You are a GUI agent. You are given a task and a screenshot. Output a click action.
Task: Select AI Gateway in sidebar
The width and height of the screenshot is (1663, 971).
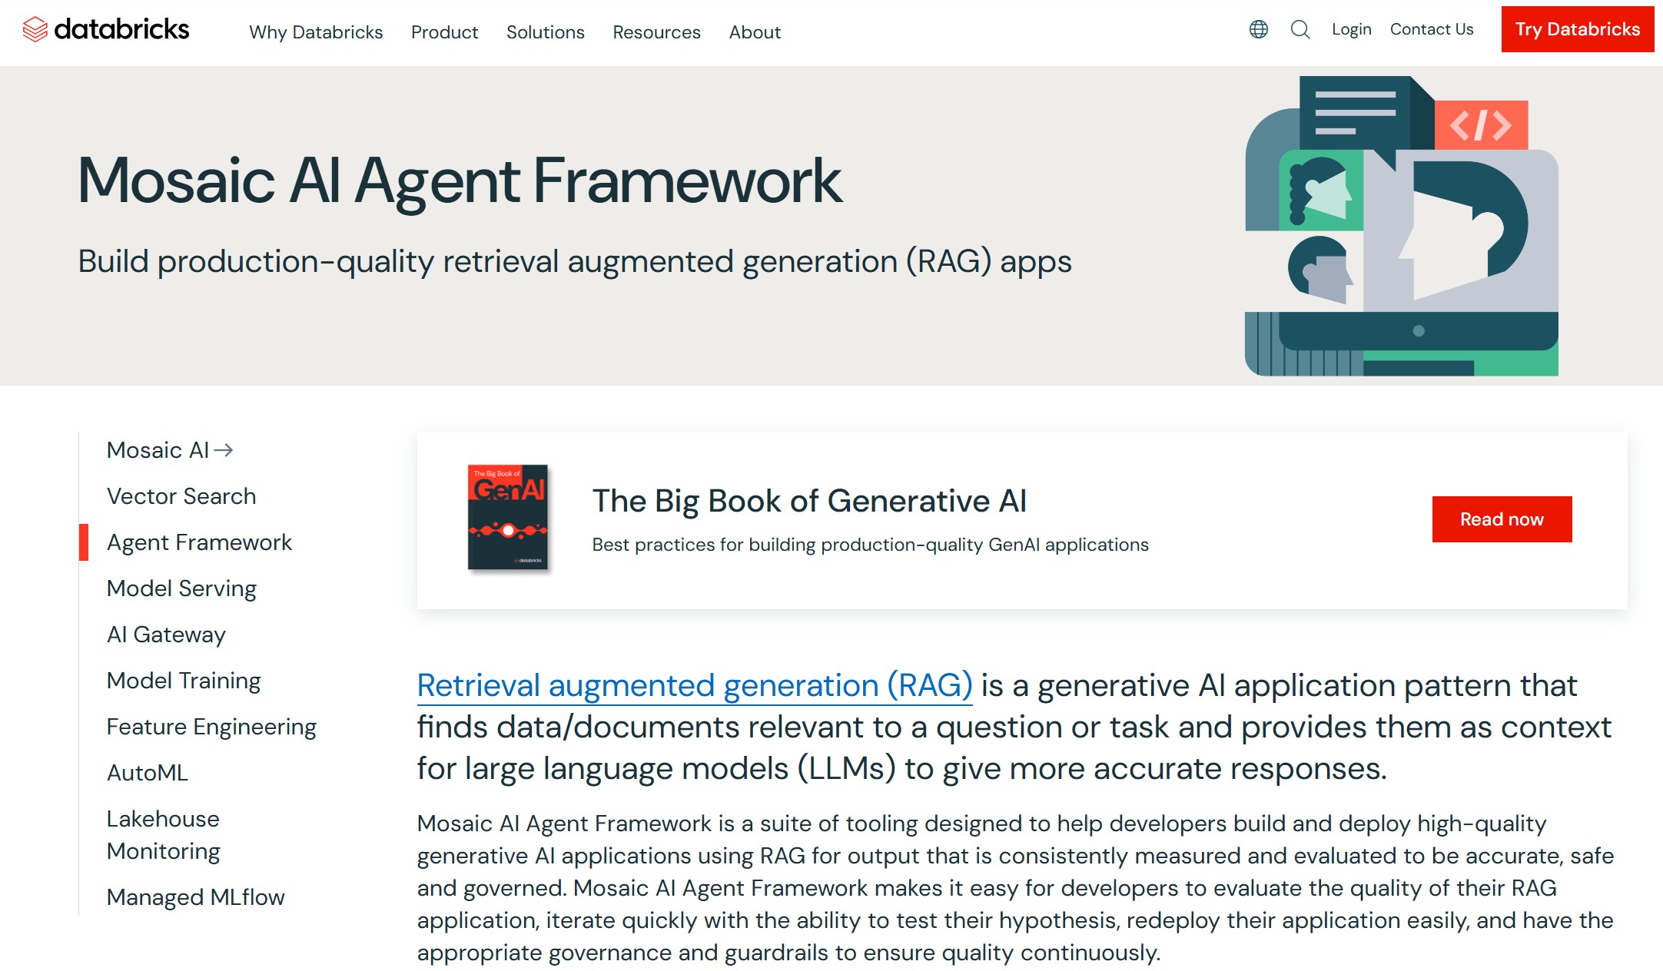[x=166, y=635]
